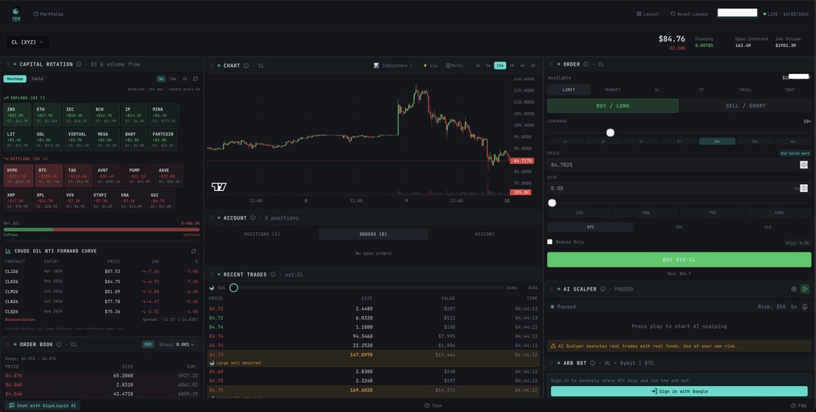
Task: Click the Order Book info icon
Action: coord(59,345)
